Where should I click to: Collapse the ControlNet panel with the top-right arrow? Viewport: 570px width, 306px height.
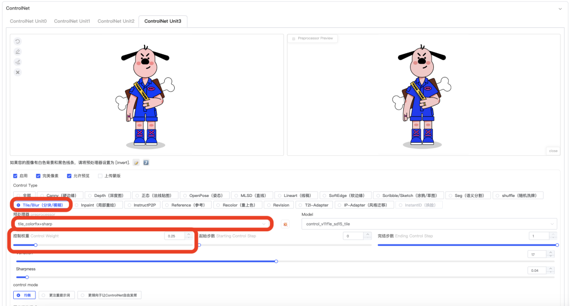tap(560, 9)
